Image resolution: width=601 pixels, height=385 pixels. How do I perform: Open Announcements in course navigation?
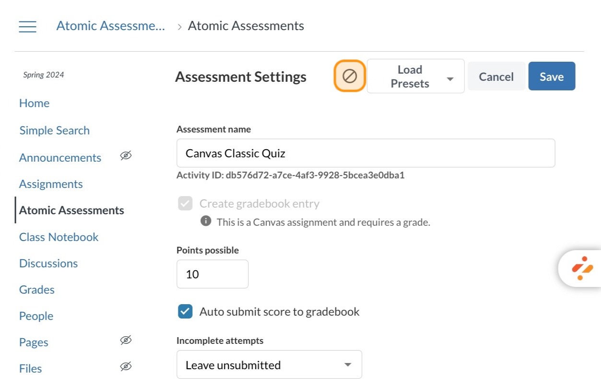click(60, 158)
